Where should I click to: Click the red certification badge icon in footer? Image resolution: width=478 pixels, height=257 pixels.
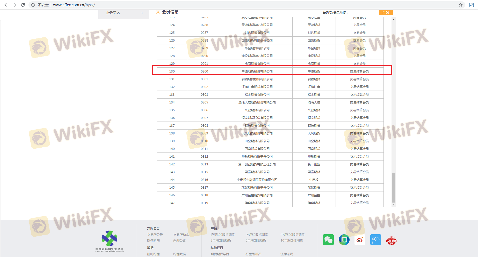click(x=391, y=240)
